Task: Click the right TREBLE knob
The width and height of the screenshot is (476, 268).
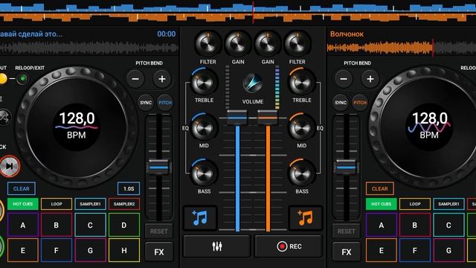Action: pyautogui.click(x=302, y=83)
